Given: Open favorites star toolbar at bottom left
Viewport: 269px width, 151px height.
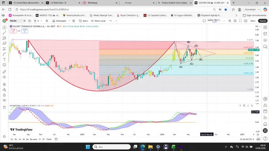Looking at the screenshot, I should coord(4,136).
